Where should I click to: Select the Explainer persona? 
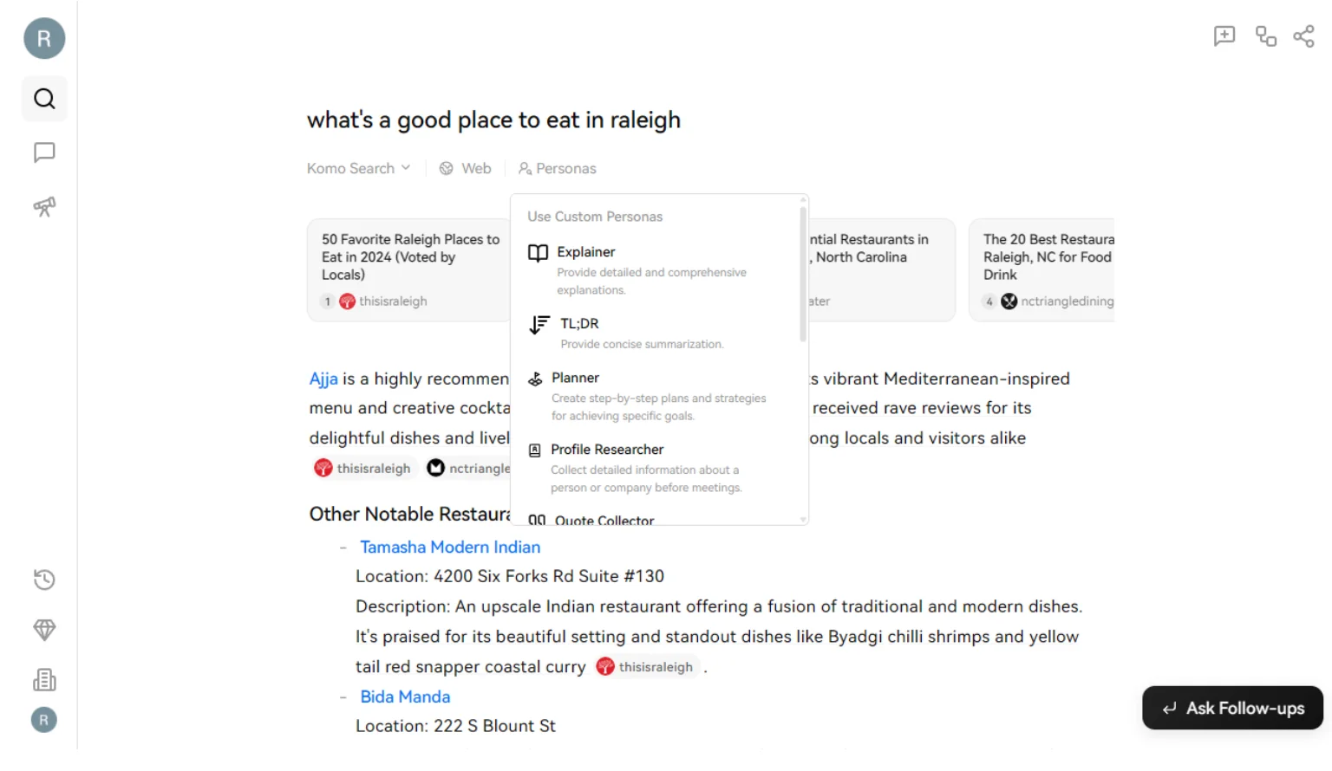click(x=586, y=252)
